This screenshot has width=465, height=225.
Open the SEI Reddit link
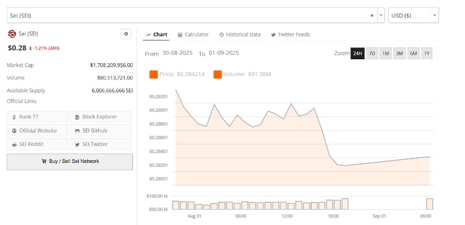coord(37,144)
